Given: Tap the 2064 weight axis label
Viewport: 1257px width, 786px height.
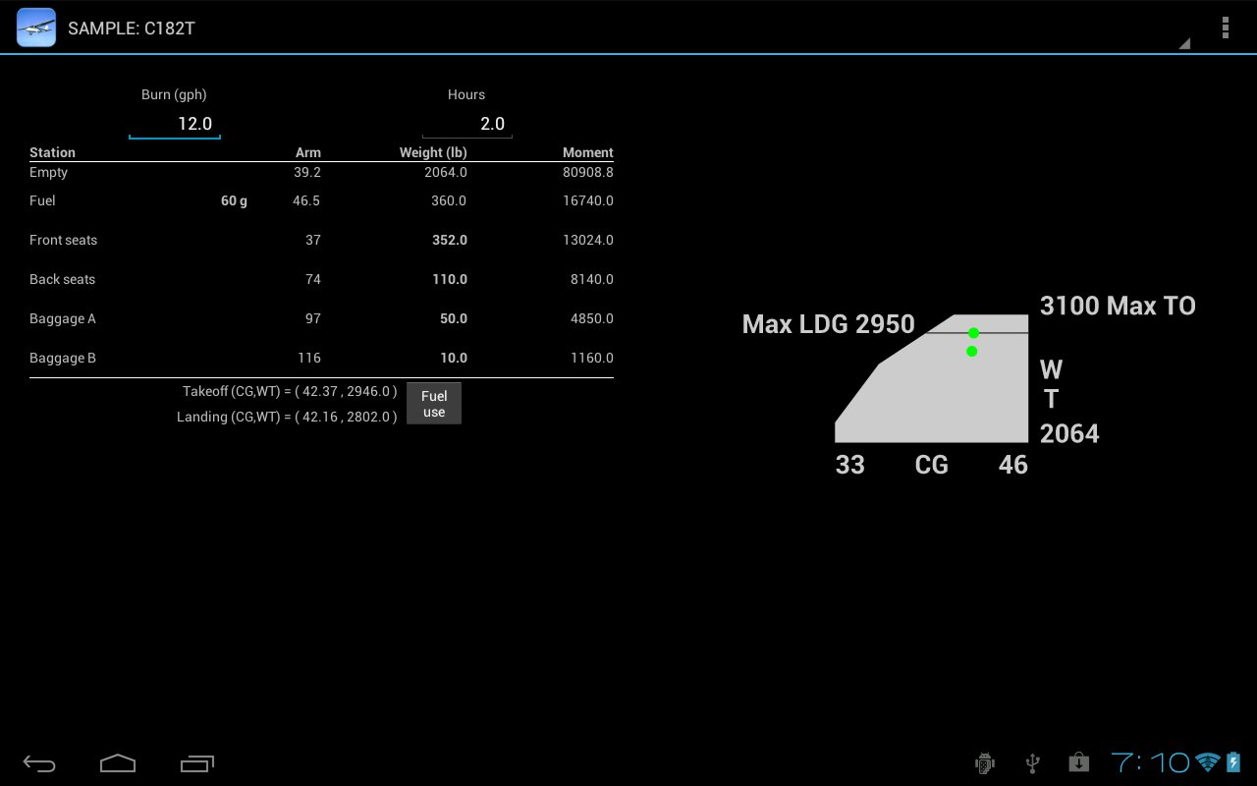Looking at the screenshot, I should pyautogui.click(x=1069, y=433).
